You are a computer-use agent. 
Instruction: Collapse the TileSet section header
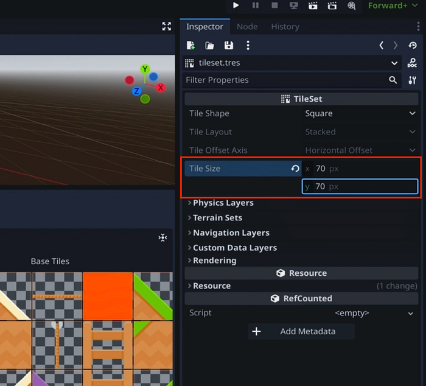pos(301,99)
